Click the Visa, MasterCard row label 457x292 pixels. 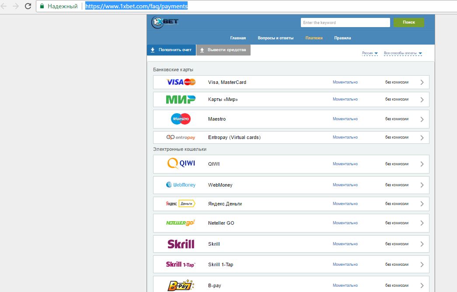tap(227, 82)
